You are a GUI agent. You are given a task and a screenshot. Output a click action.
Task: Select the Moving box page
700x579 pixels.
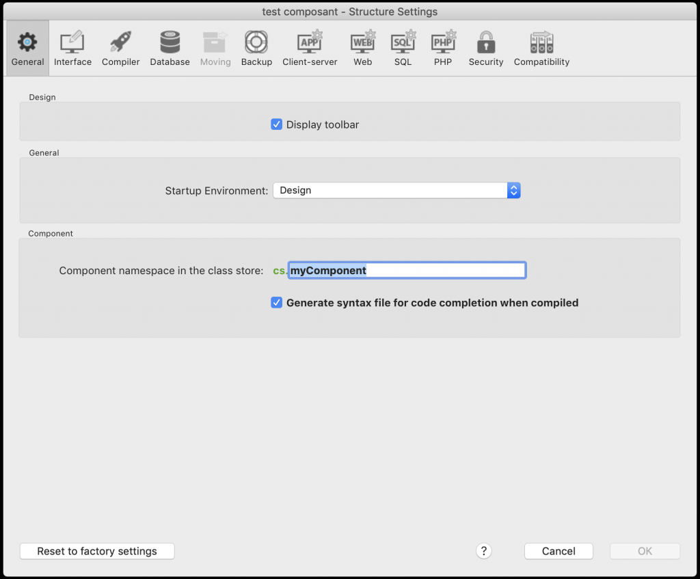tap(215, 49)
